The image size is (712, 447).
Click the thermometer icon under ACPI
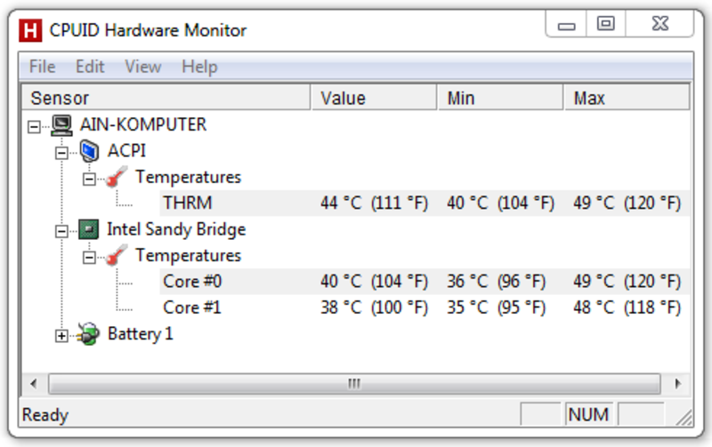click(x=117, y=177)
